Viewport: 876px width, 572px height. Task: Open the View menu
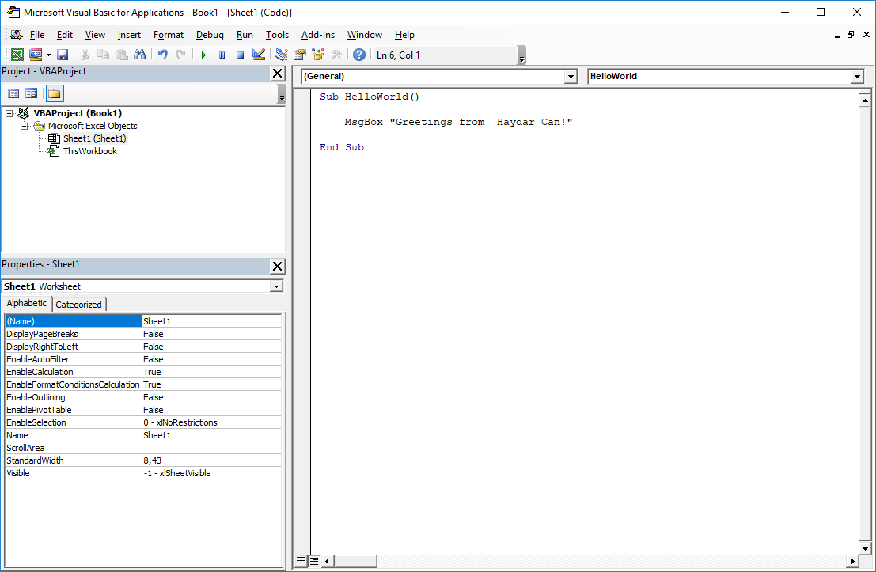coord(95,35)
